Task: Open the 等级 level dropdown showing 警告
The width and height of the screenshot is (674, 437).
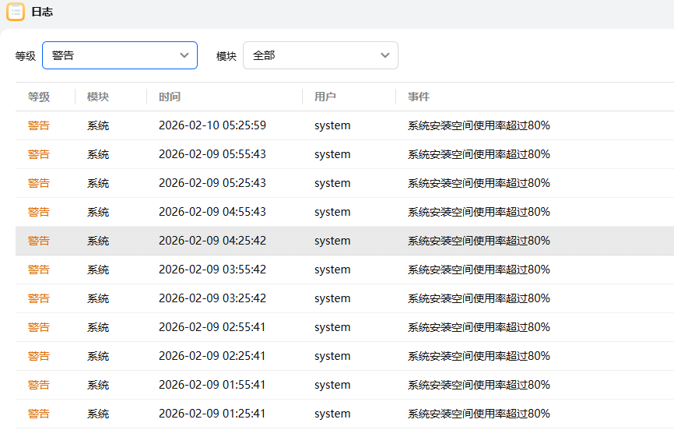Action: coord(120,55)
